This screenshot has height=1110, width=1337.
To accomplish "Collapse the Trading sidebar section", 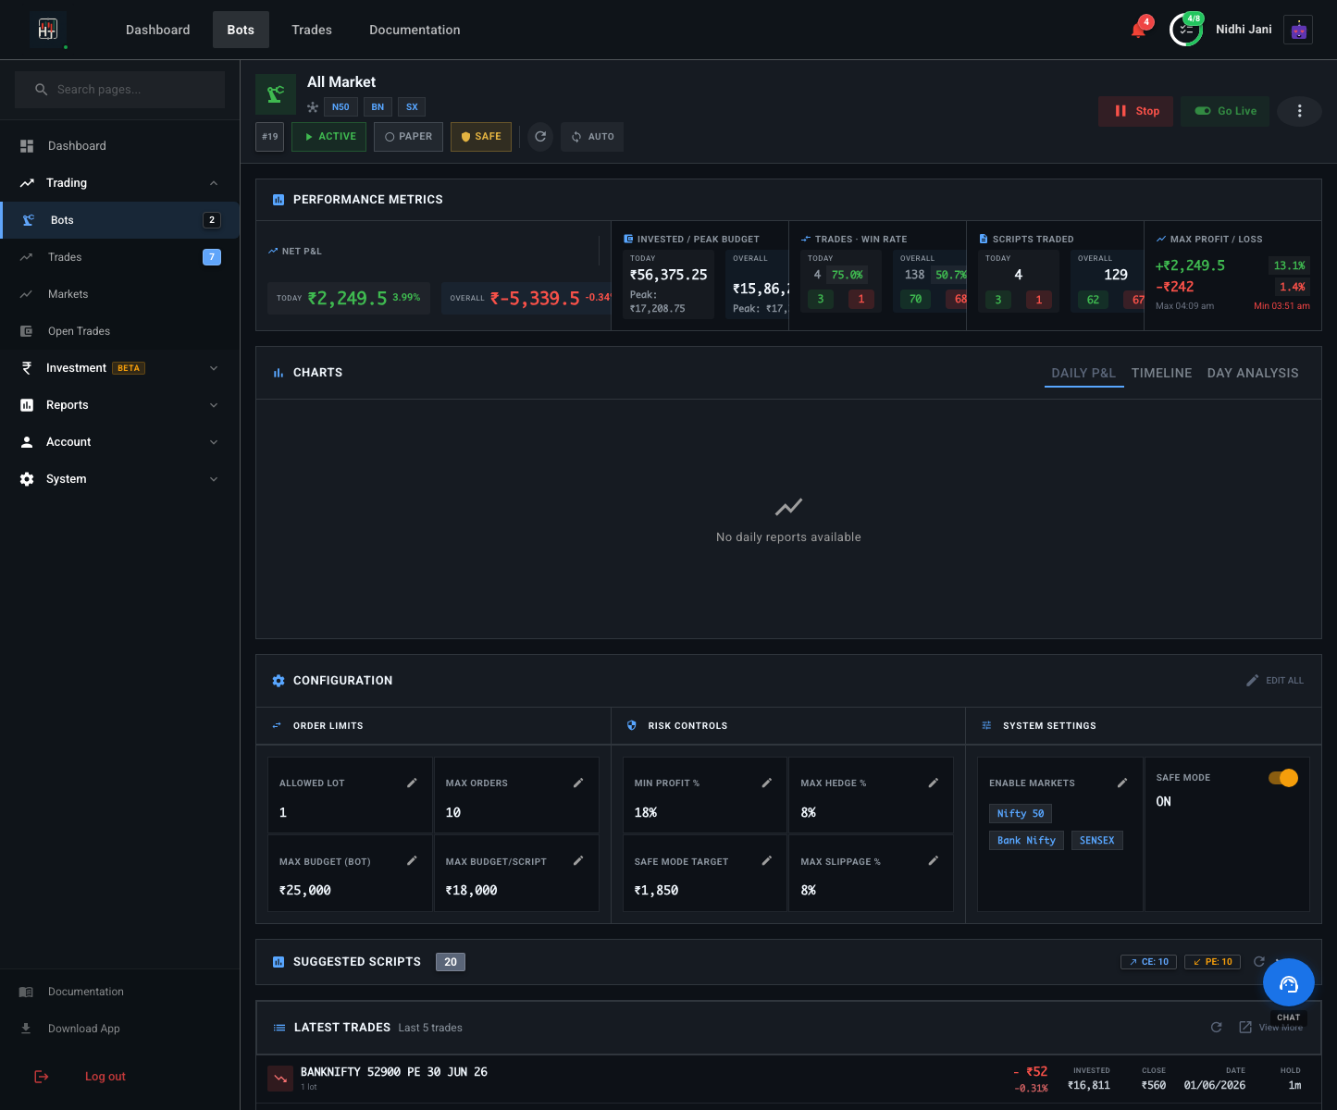I will [x=119, y=183].
